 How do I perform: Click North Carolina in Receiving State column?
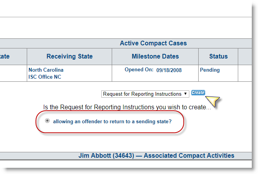tap(46, 70)
